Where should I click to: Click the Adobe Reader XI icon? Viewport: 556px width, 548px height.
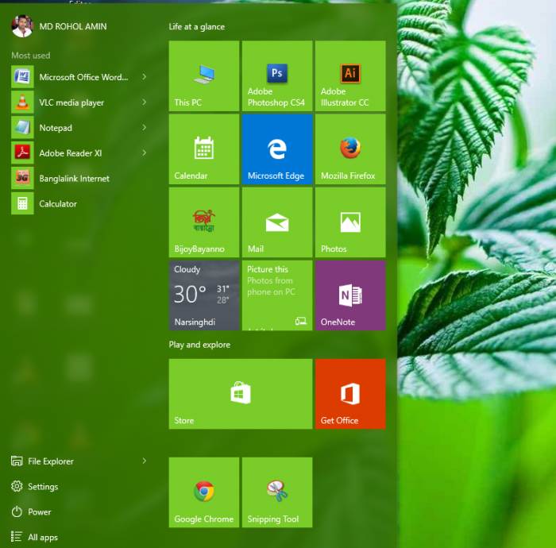pyautogui.click(x=22, y=152)
